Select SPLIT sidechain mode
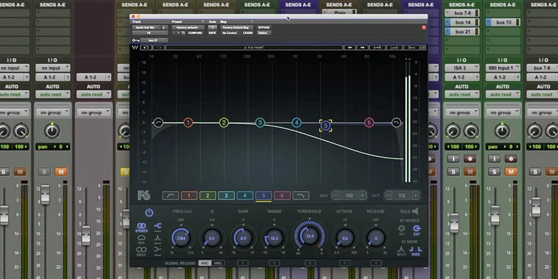 pos(402,251)
